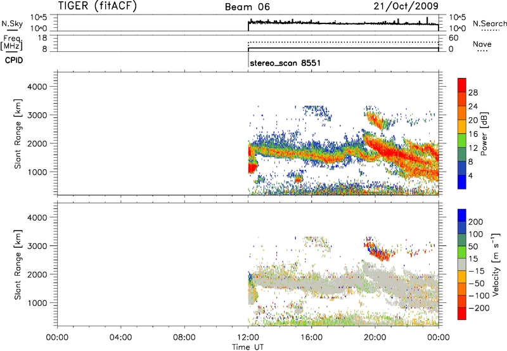Click the 'N.Search' legend label
The image size is (507, 351).
[x=490, y=23]
